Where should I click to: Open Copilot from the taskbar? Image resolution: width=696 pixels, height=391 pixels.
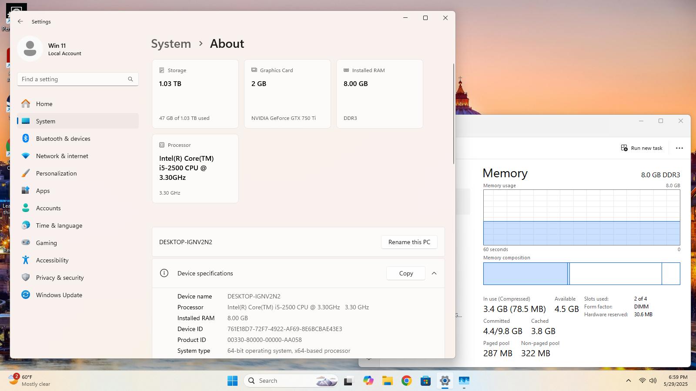[x=368, y=381]
